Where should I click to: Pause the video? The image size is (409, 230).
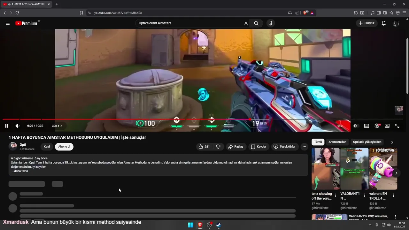click(x=7, y=126)
